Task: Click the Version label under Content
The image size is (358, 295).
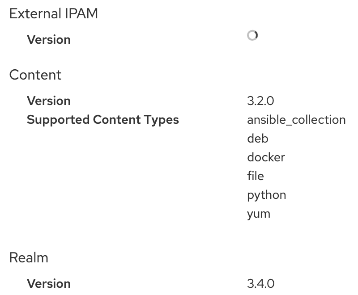Action: tap(49, 101)
